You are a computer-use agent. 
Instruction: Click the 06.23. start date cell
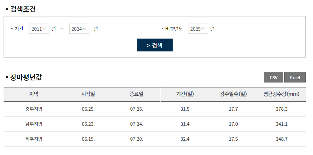(88, 124)
